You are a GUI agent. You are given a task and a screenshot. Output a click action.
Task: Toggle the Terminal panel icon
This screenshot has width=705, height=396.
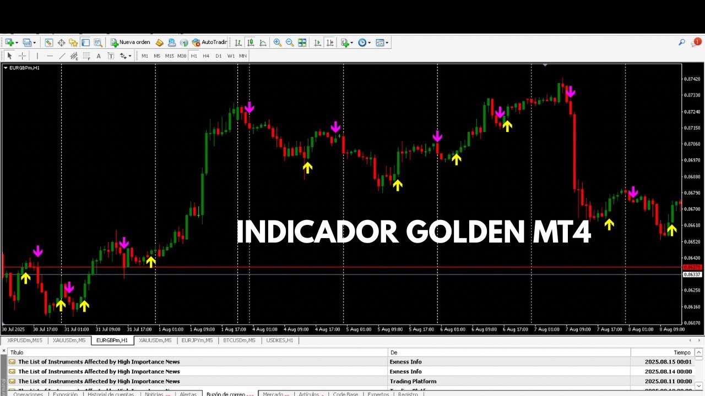(85, 42)
